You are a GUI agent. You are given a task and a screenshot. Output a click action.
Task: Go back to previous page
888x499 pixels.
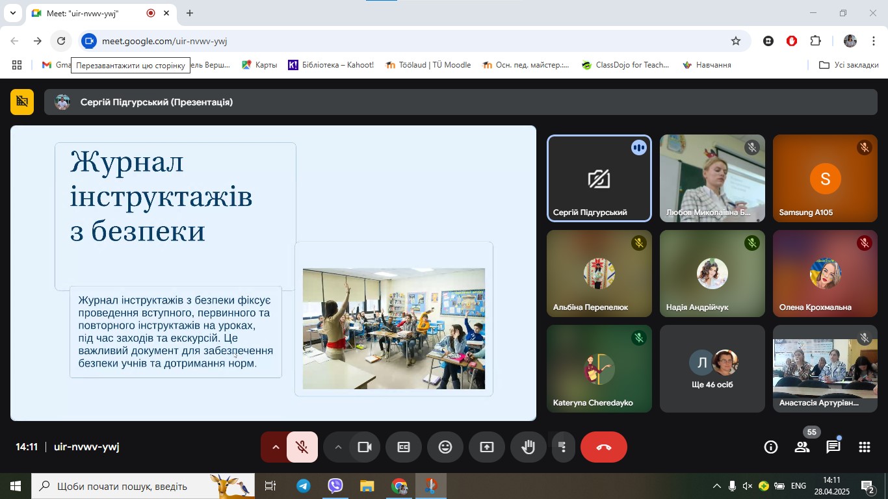click(14, 41)
